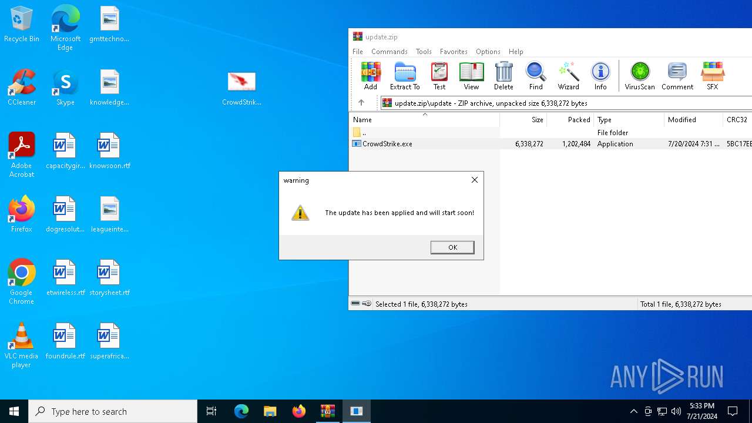Select the dogresolut... Word file
The height and width of the screenshot is (423, 752).
tap(65, 214)
